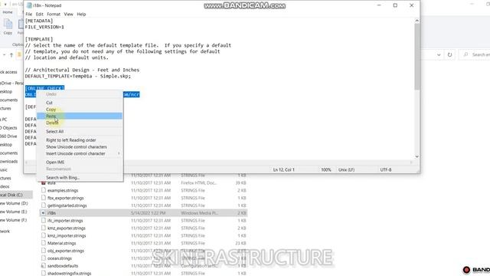The image size is (490, 276).
Task: Click the ocean.strings file icon
Action: 44,258
